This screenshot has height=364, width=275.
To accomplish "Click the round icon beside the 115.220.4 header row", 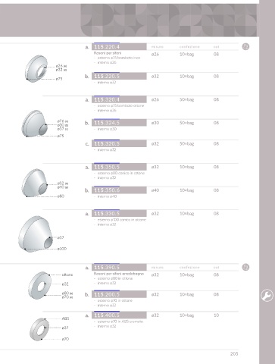I will click(x=245, y=46).
